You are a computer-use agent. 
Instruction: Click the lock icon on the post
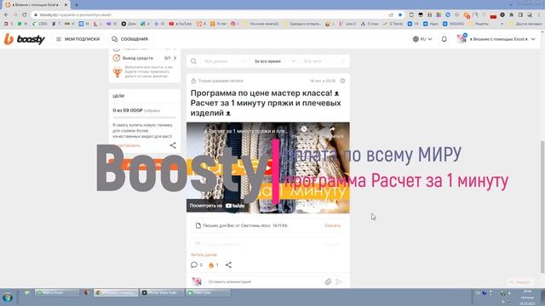pyautogui.click(x=193, y=81)
